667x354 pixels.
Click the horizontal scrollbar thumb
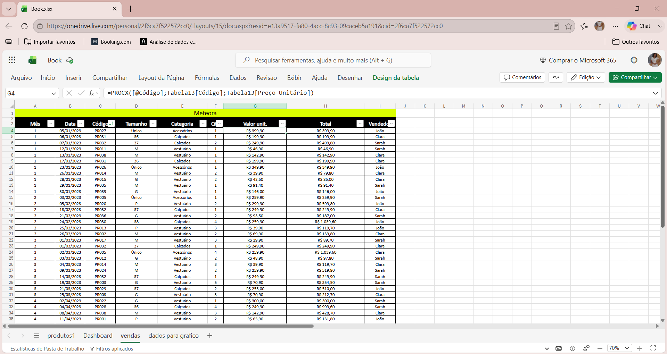(160, 326)
